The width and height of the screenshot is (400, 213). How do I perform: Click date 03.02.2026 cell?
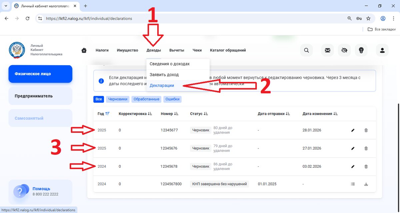point(312,166)
